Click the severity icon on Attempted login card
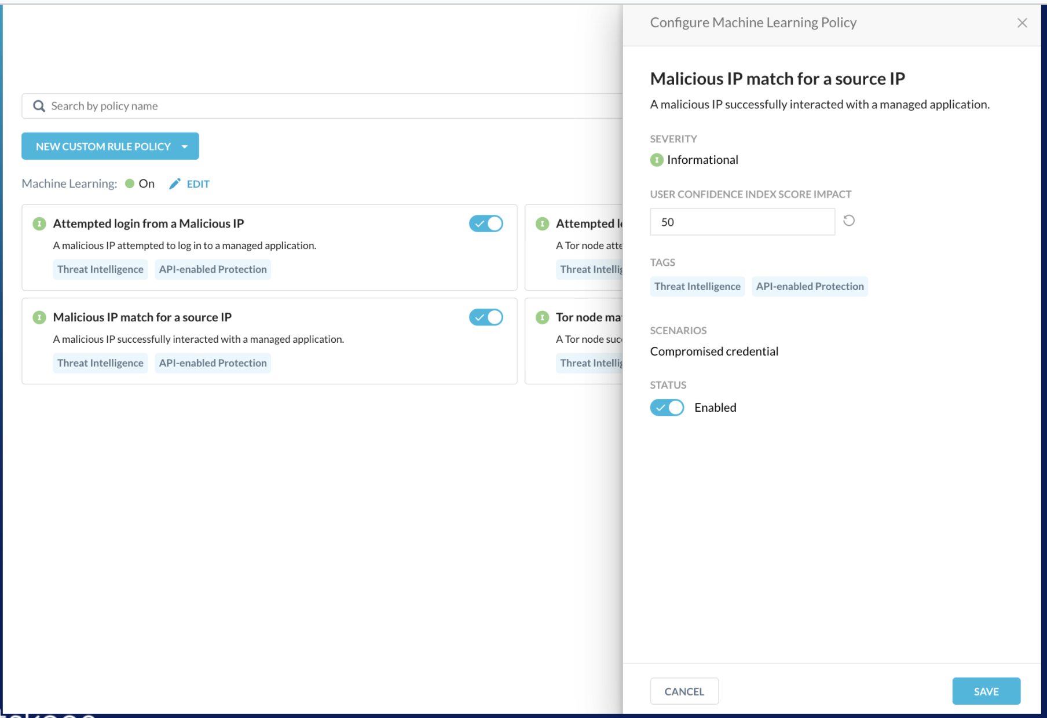The image size is (1047, 718). (39, 224)
